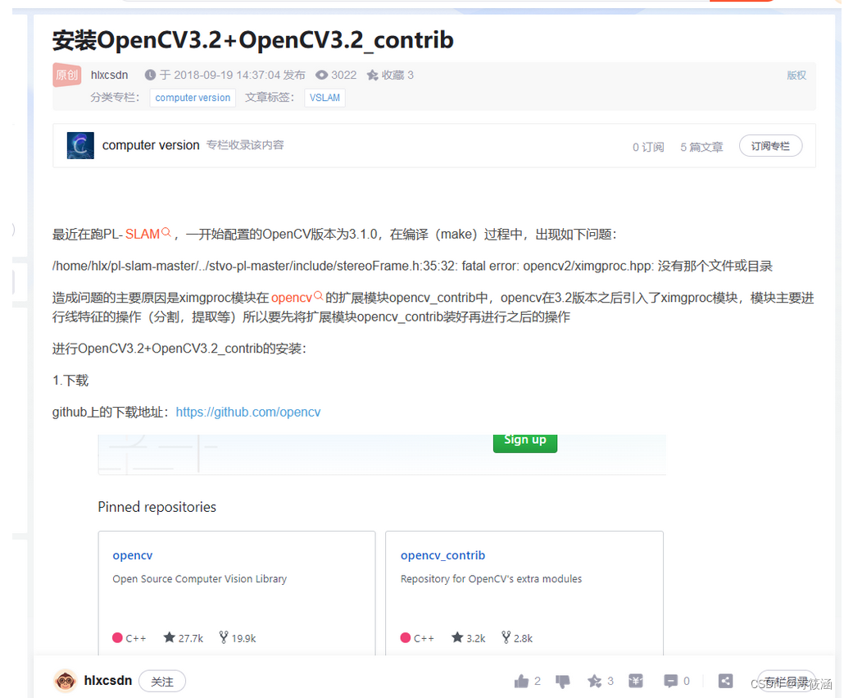Click the red opencv keyword in paragraph
Screen dimensions: 844x698
[292, 298]
